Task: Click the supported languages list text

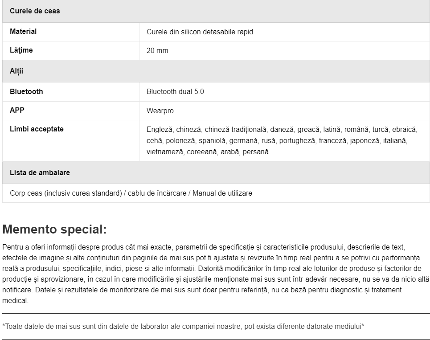Action: coord(282,141)
